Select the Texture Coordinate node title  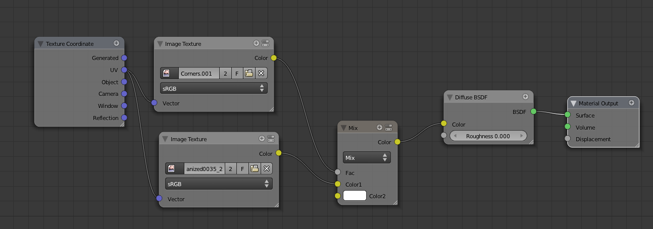click(70, 44)
